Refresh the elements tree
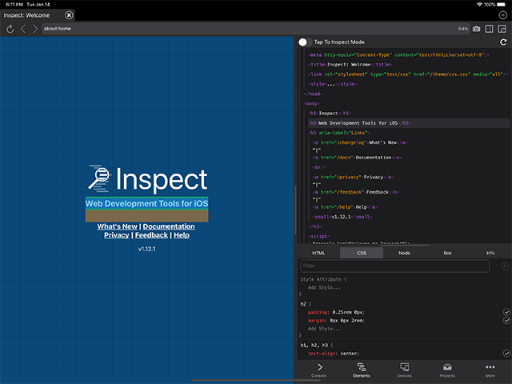 [503, 42]
